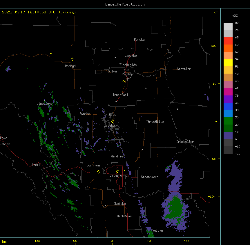250x245 pixels.
Task: Pick the red 65 dBZ legend swatch
Action: (x=228, y=41)
